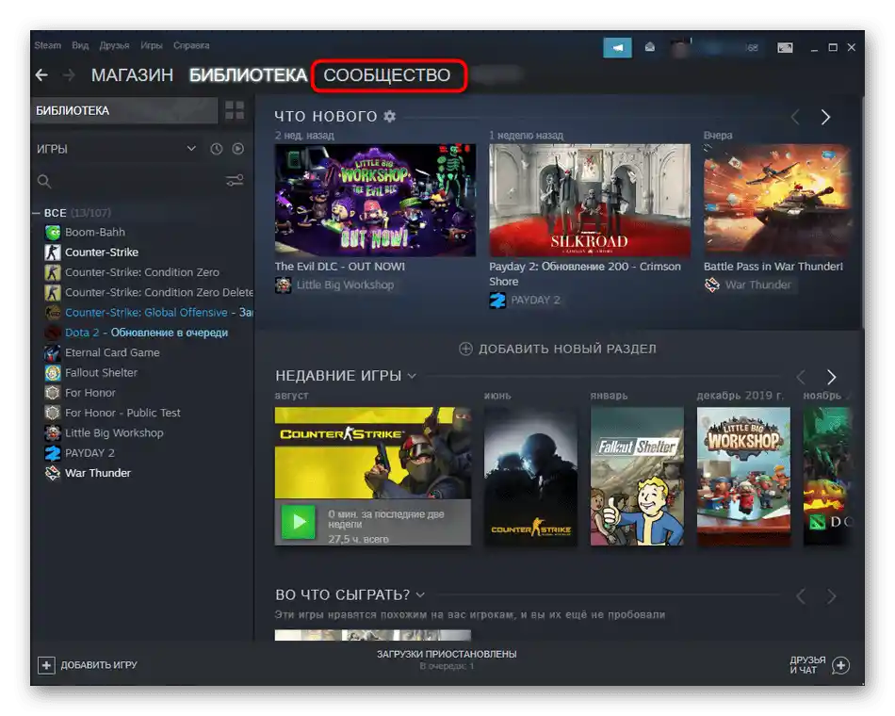
Task: Click War Thunder icon under news
Action: pyautogui.click(x=712, y=285)
